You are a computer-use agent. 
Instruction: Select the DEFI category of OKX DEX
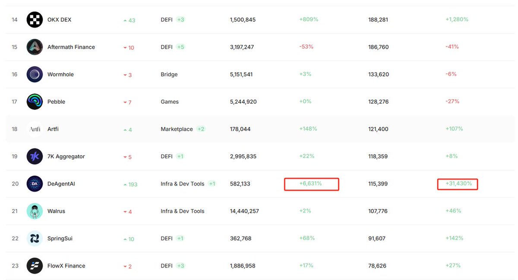167,20
